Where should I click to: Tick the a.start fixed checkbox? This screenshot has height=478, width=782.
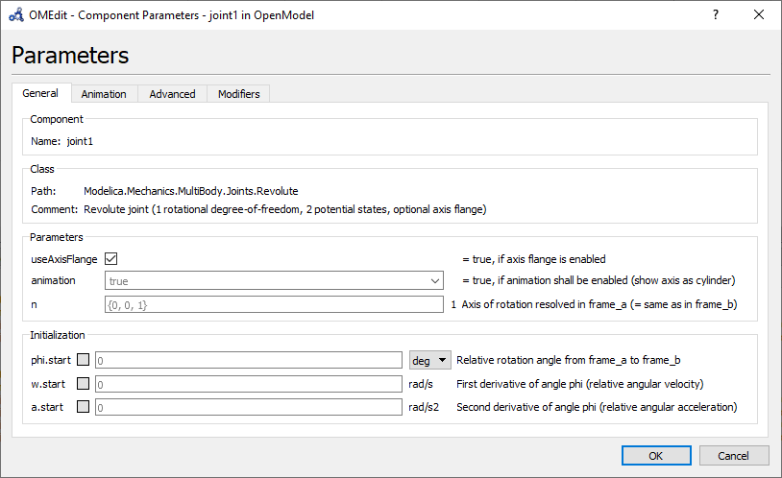[x=84, y=407]
